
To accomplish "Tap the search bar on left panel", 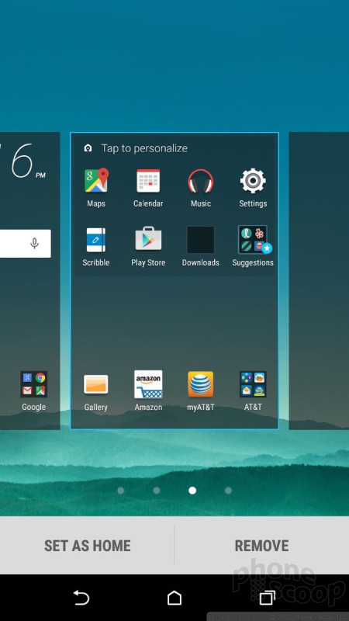I will tap(26, 243).
